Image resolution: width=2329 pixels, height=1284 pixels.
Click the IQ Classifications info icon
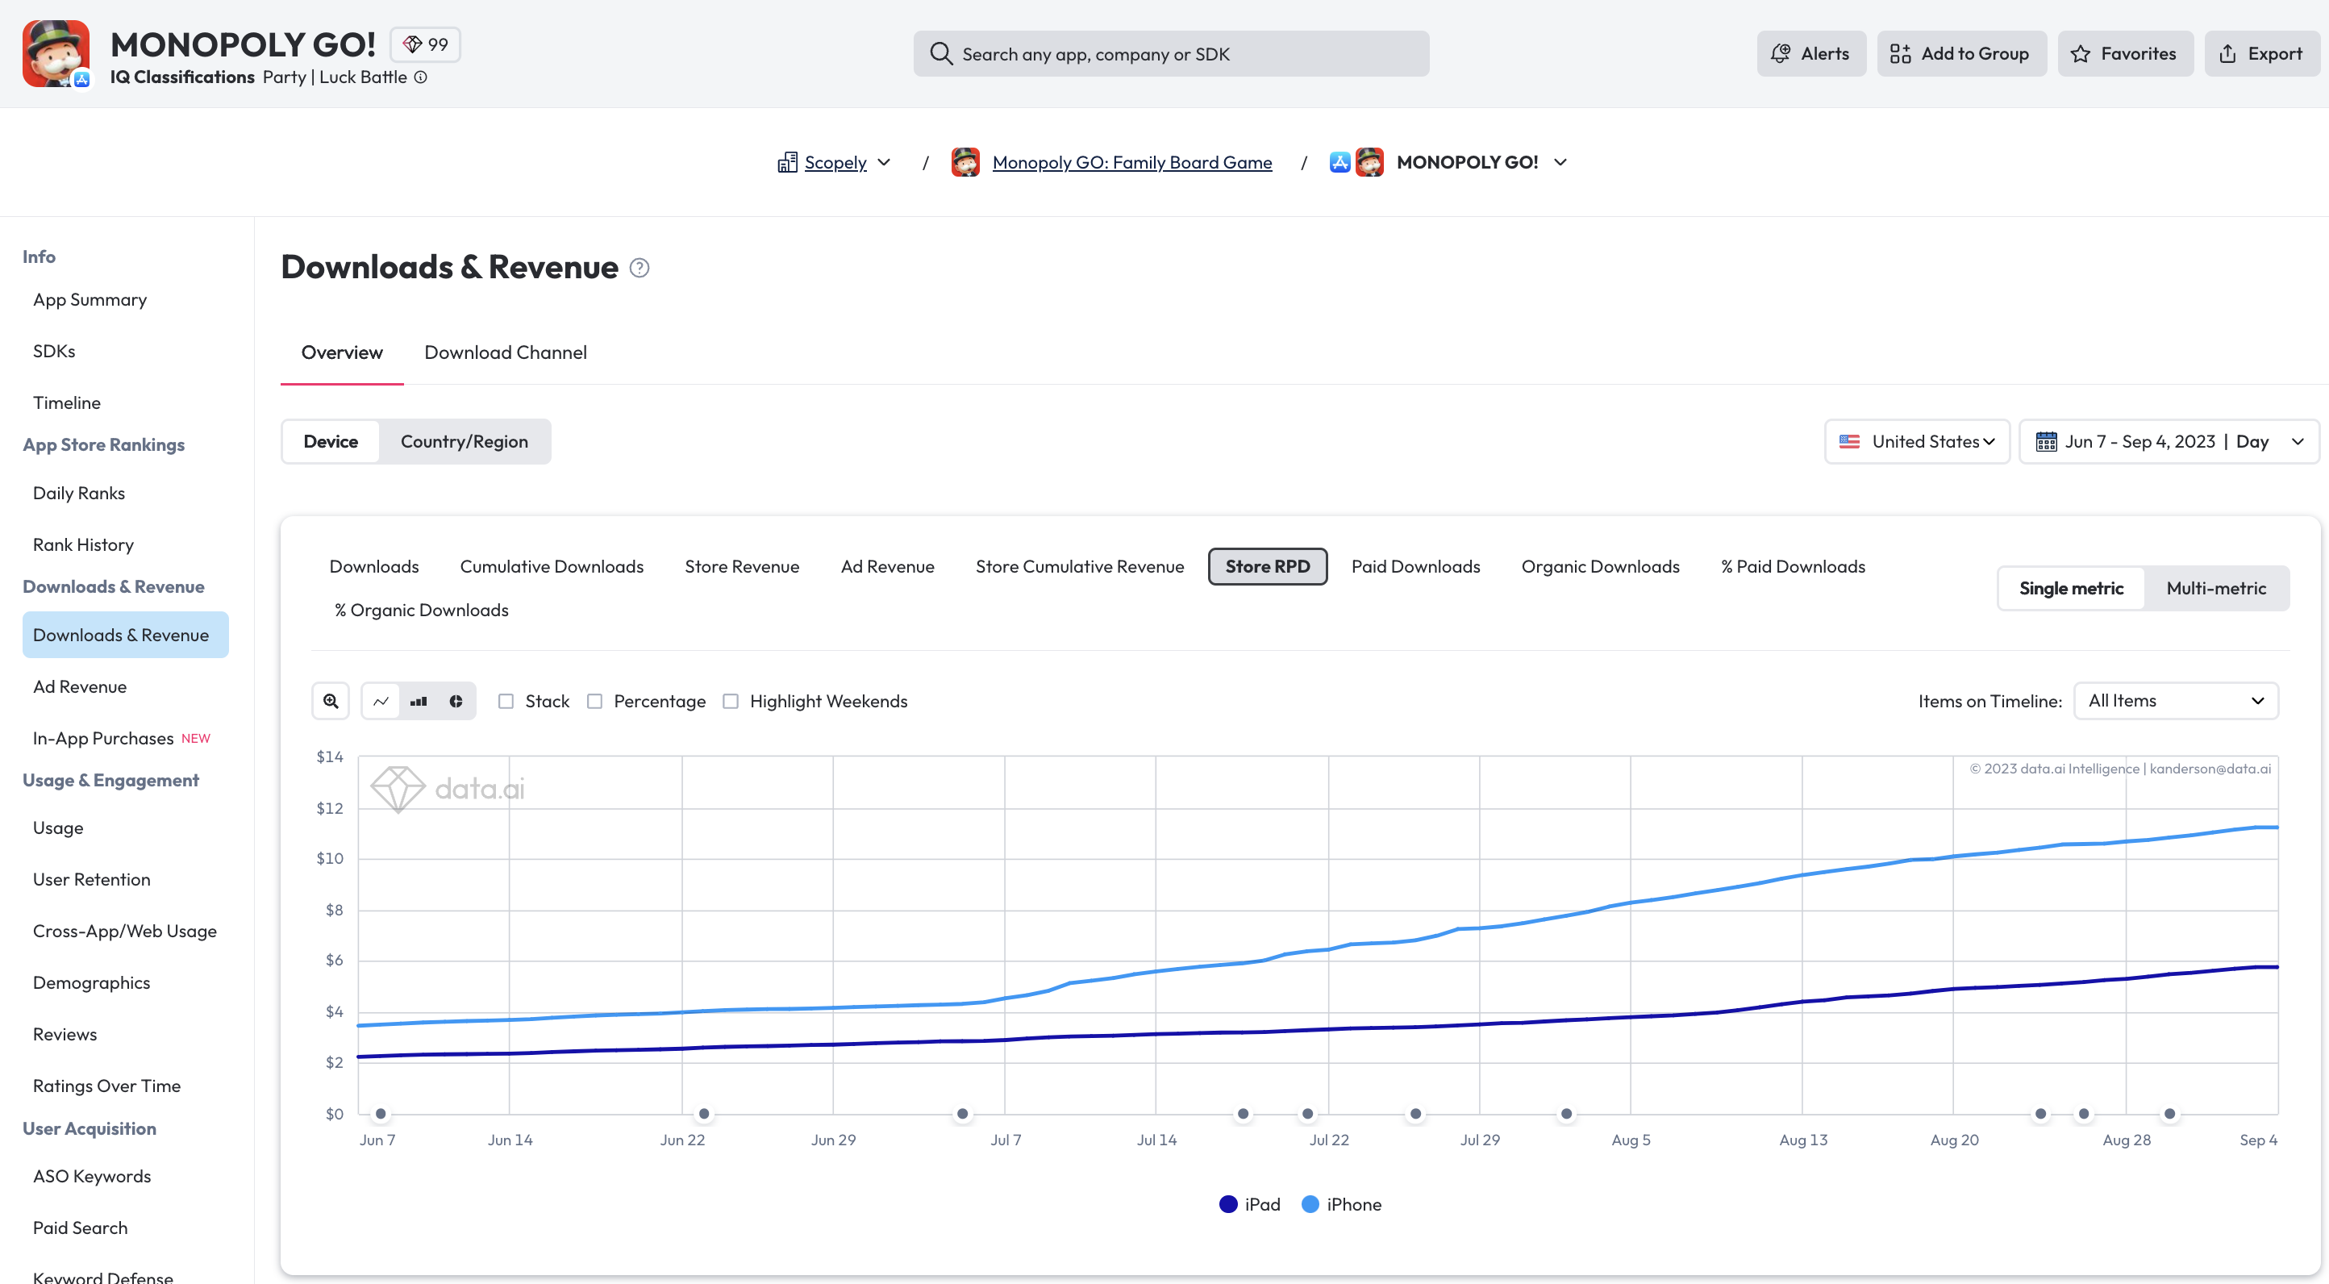coord(420,77)
